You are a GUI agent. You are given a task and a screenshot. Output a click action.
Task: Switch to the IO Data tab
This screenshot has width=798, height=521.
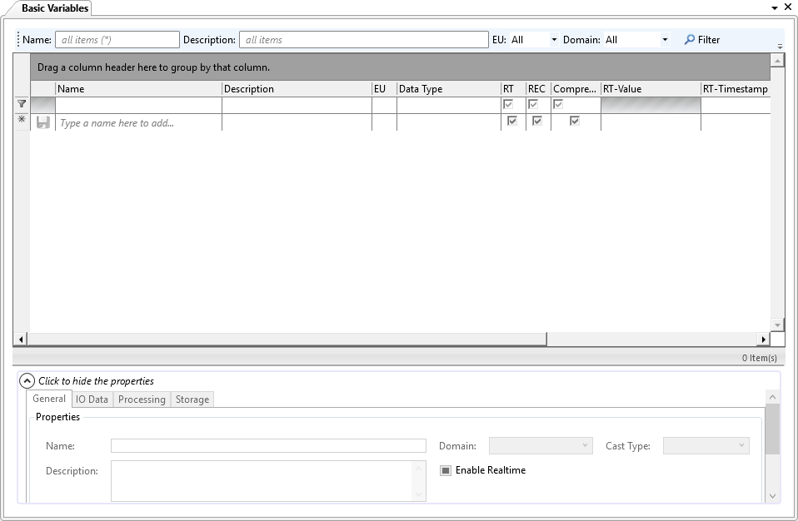coord(92,399)
